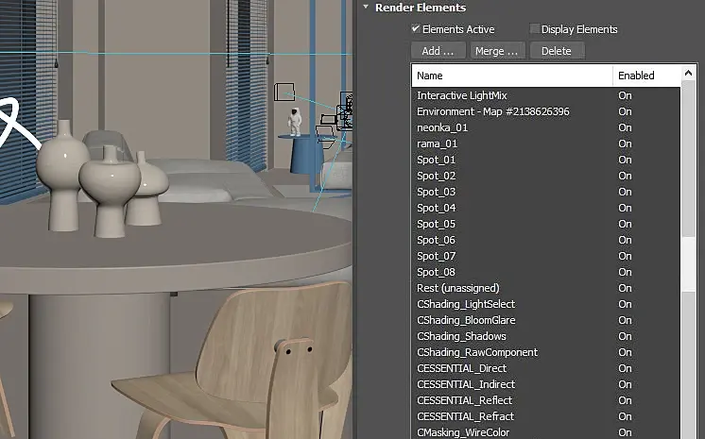Select the CShading_RawComponent element
705x439 pixels.
(x=546, y=352)
